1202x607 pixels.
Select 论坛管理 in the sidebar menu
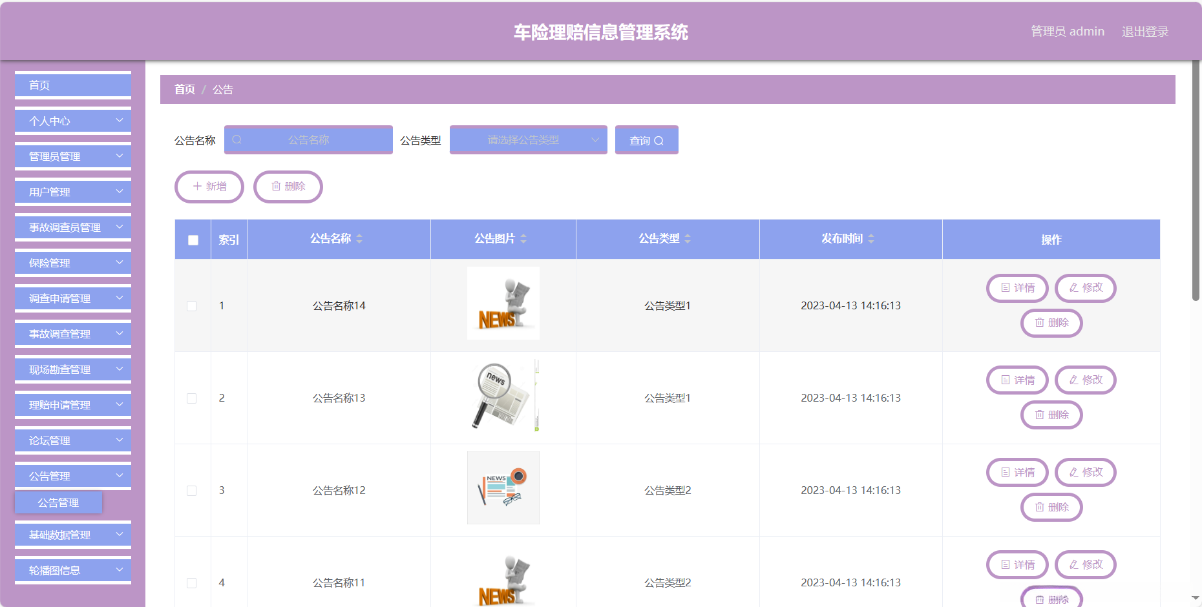pos(72,440)
